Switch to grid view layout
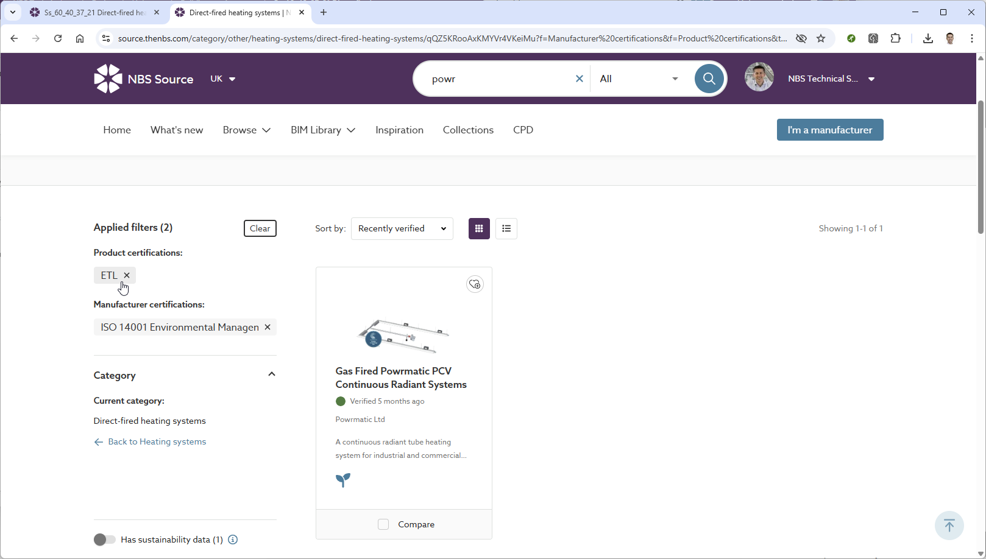Image resolution: width=986 pixels, height=559 pixels. 479,228
